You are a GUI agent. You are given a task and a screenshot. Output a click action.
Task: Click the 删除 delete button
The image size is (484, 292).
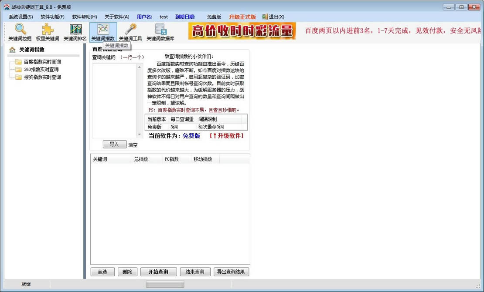click(127, 272)
